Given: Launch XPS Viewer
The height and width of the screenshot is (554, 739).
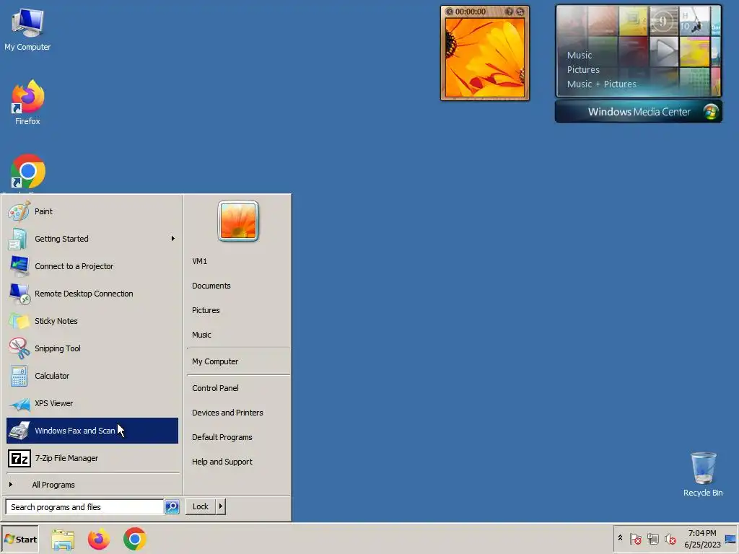Looking at the screenshot, I should pyautogui.click(x=92, y=403).
